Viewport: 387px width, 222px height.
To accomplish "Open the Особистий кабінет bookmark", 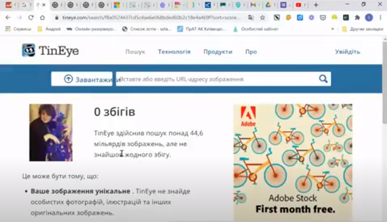I will [x=256, y=29].
